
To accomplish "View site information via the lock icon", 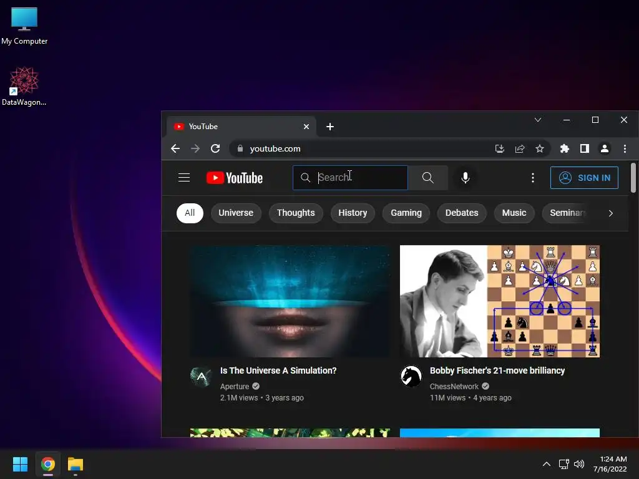I will (x=240, y=148).
